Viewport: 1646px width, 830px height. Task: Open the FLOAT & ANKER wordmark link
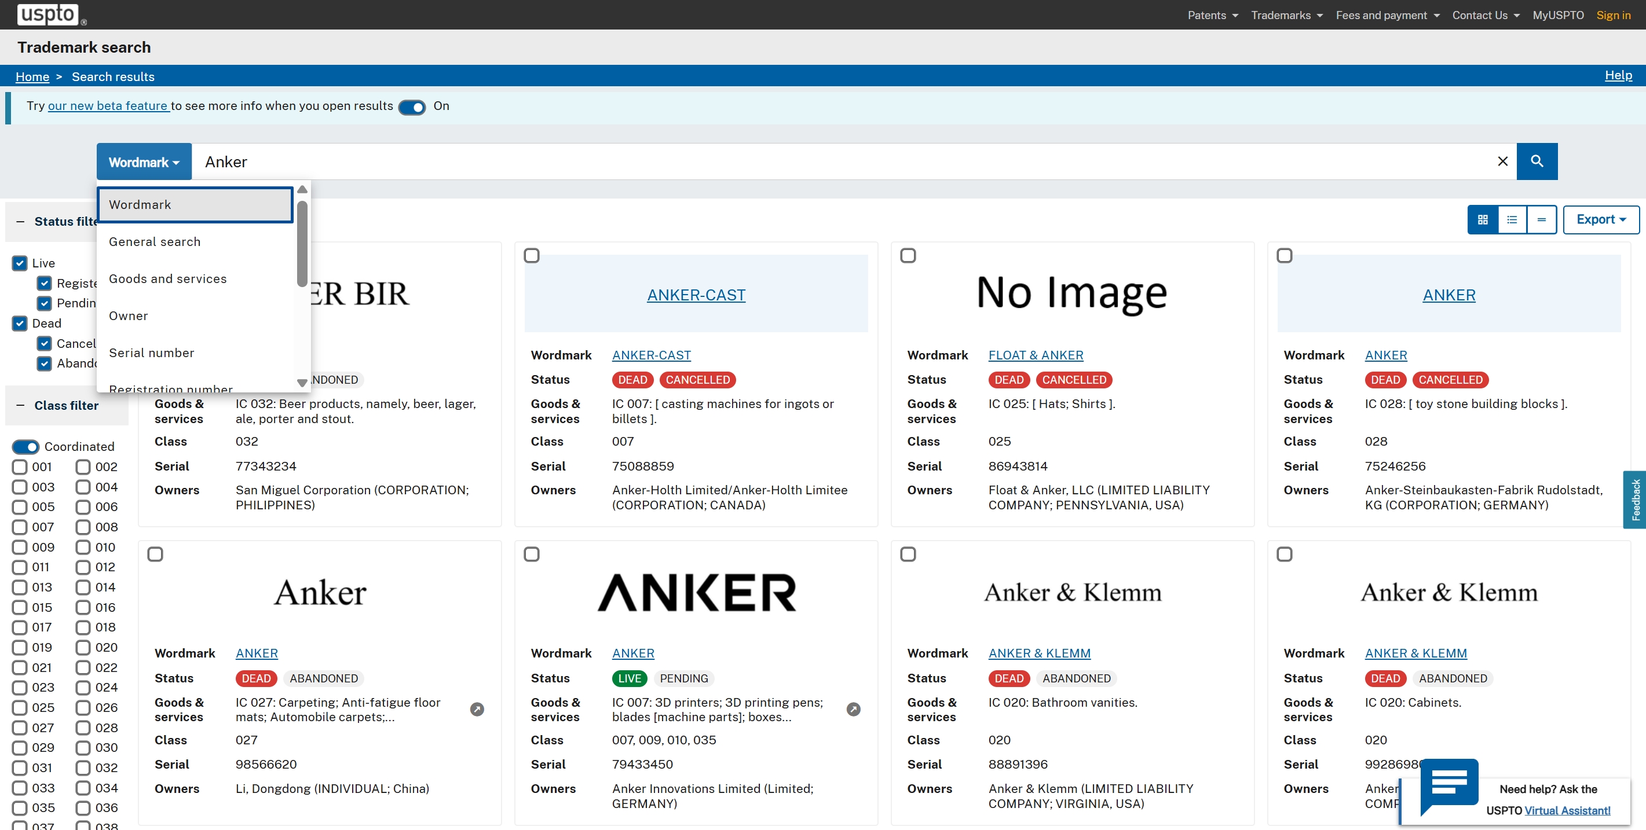(1035, 355)
